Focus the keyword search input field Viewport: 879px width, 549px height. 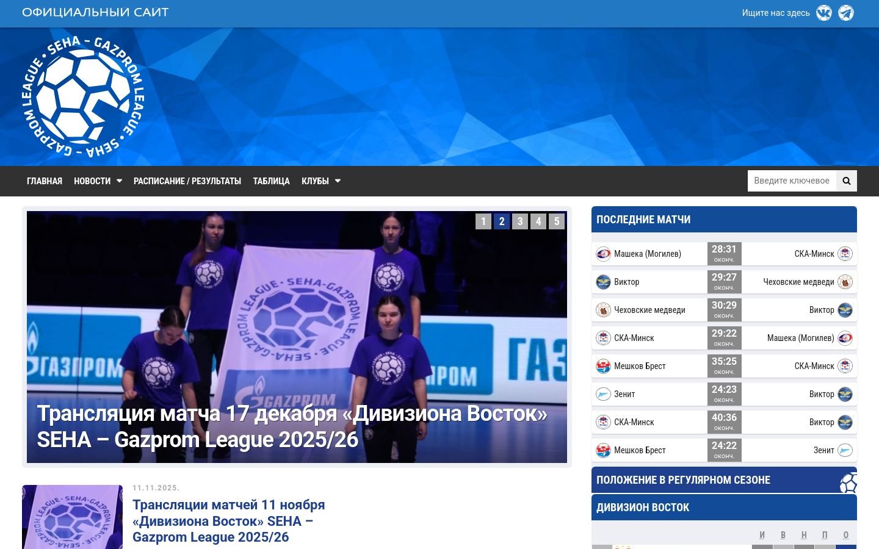[x=792, y=181]
